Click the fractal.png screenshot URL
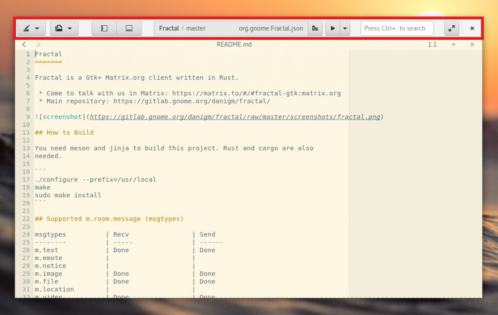This screenshot has width=498, height=315. 235,117
